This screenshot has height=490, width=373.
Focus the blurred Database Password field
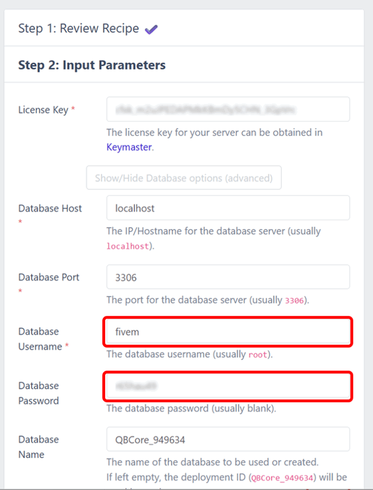228,386
